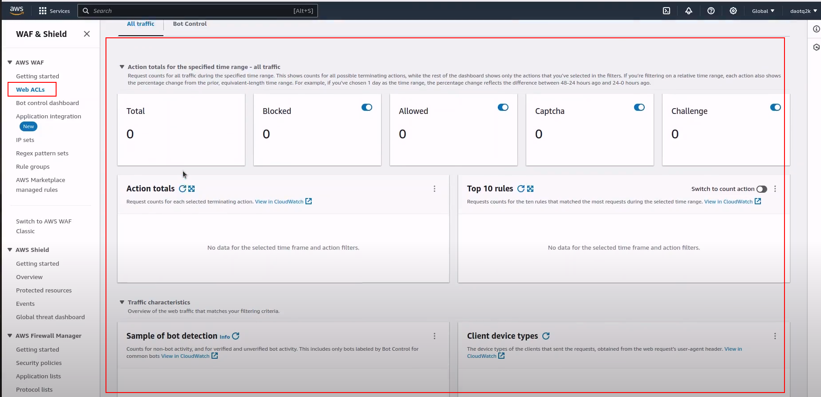Open Application integration page
The image size is (821, 397).
pyautogui.click(x=49, y=116)
